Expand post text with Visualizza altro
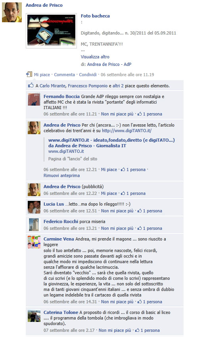Viewport: 201px width, 337px height. click(x=95, y=57)
